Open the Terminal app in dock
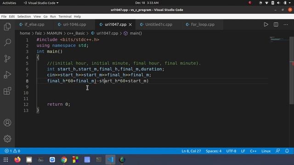Screen dimensions: 294x165 [x=99, y=159]
